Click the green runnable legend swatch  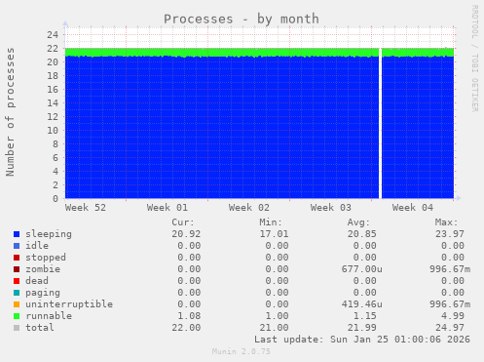point(17,316)
